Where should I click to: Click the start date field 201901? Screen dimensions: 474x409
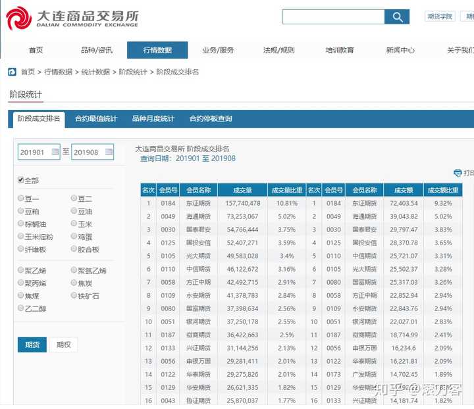click(39, 152)
